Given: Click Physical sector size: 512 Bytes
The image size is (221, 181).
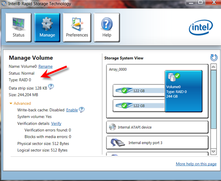Looking at the screenshot, I should pos(43,143).
